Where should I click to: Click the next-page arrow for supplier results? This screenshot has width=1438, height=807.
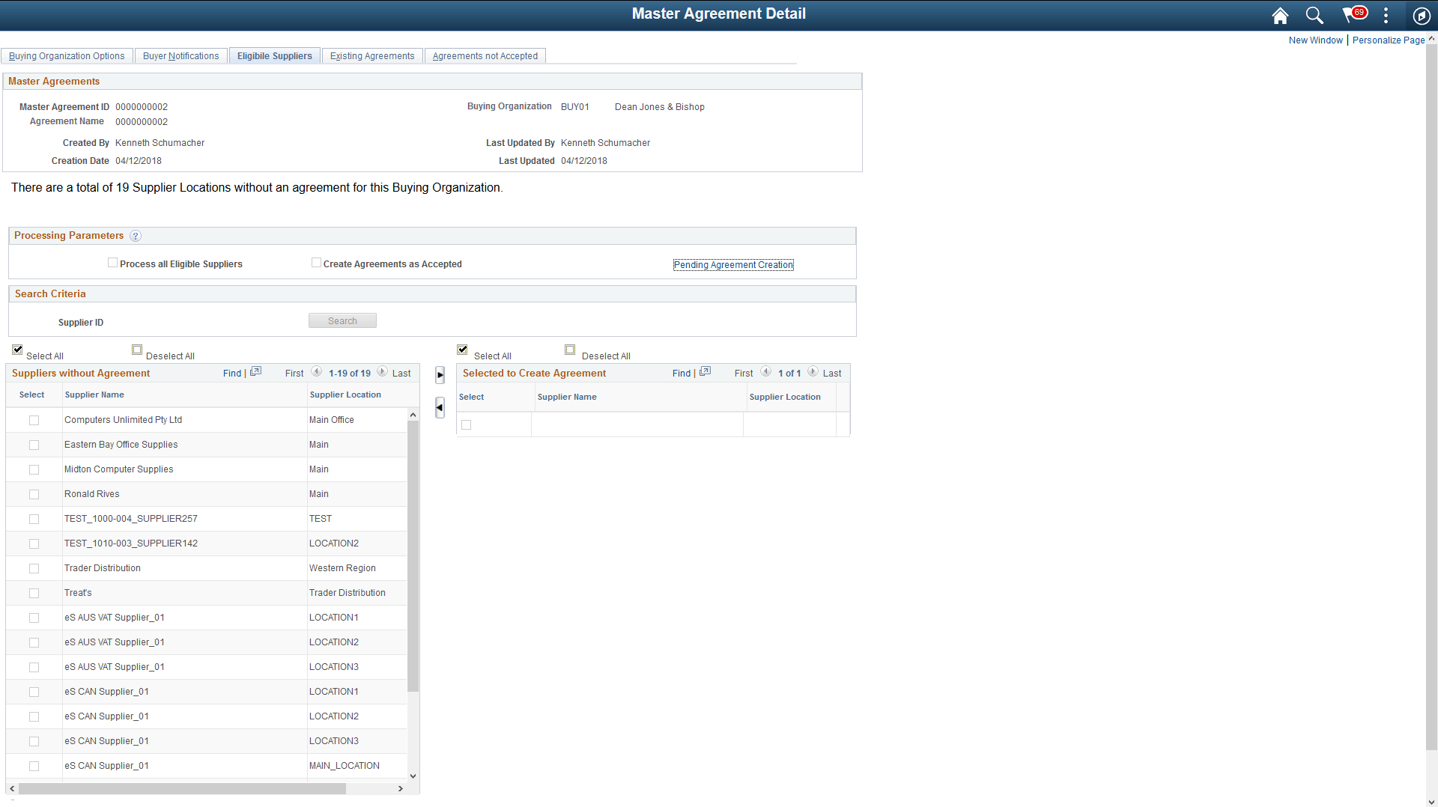pos(383,372)
